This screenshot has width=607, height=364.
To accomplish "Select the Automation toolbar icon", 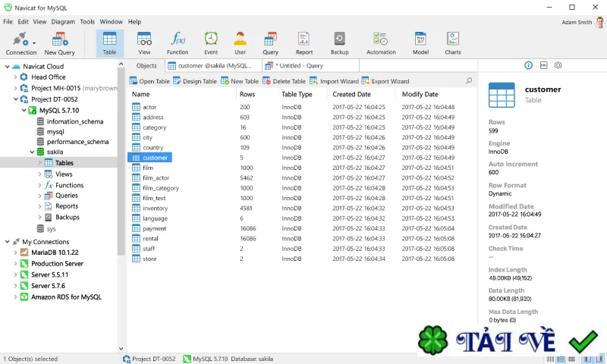I will pyautogui.click(x=381, y=43).
